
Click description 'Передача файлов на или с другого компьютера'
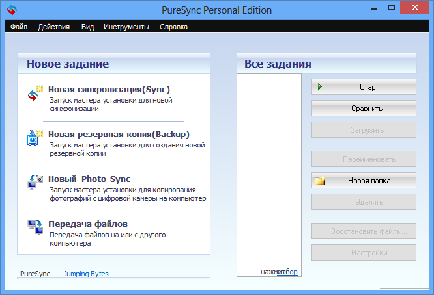pyautogui.click(x=108, y=239)
